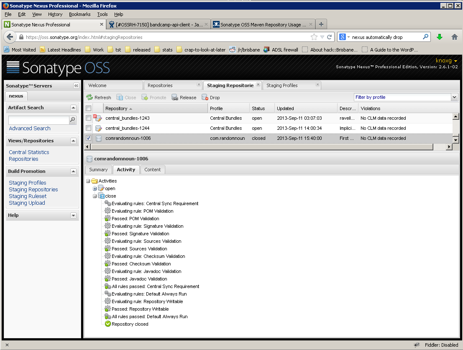Close the Staging Profiles tab via its x
This screenshot has width=463, height=350.
(x=317, y=85)
